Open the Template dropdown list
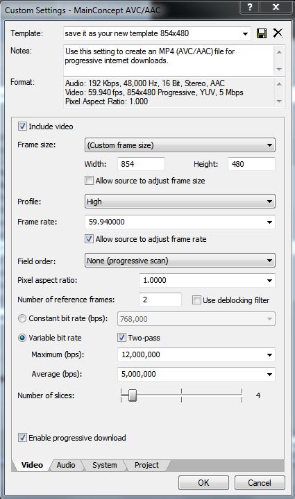 [x=245, y=33]
